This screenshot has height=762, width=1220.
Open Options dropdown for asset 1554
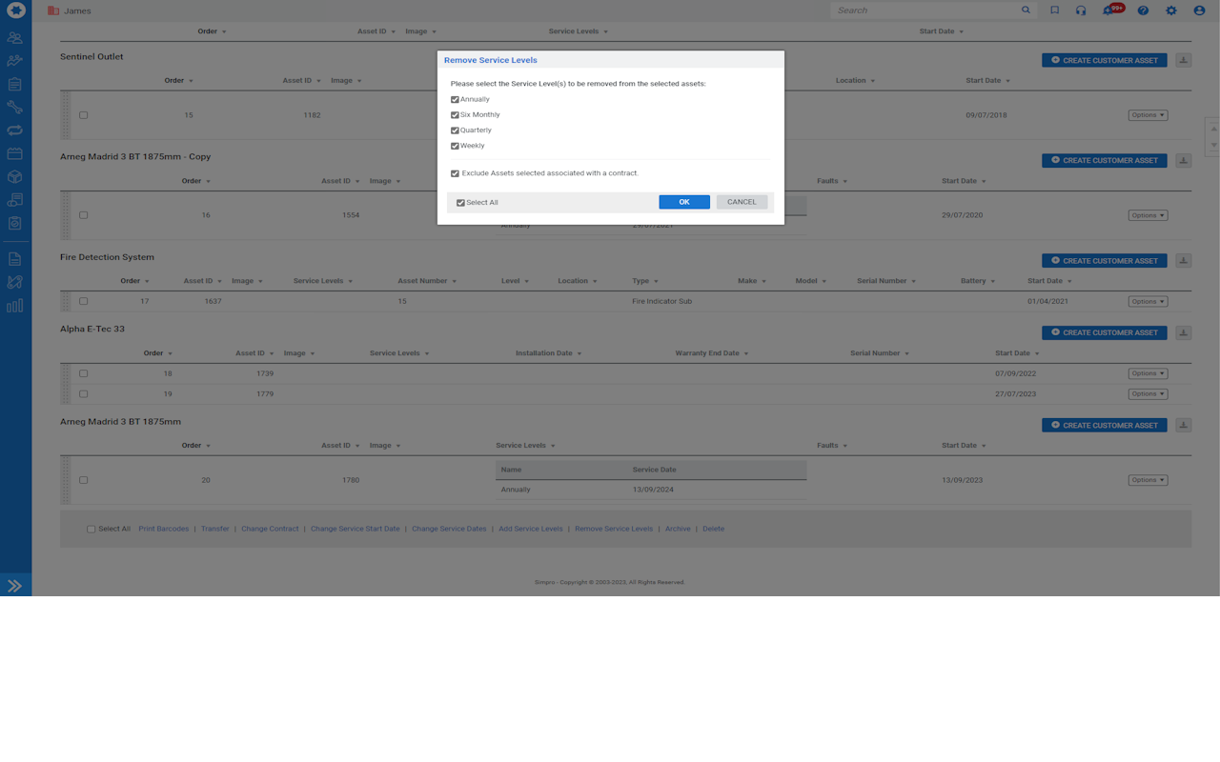(x=1148, y=215)
